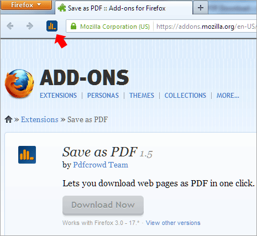Click the Download Now button
The image size is (257, 236).
[x=103, y=205]
